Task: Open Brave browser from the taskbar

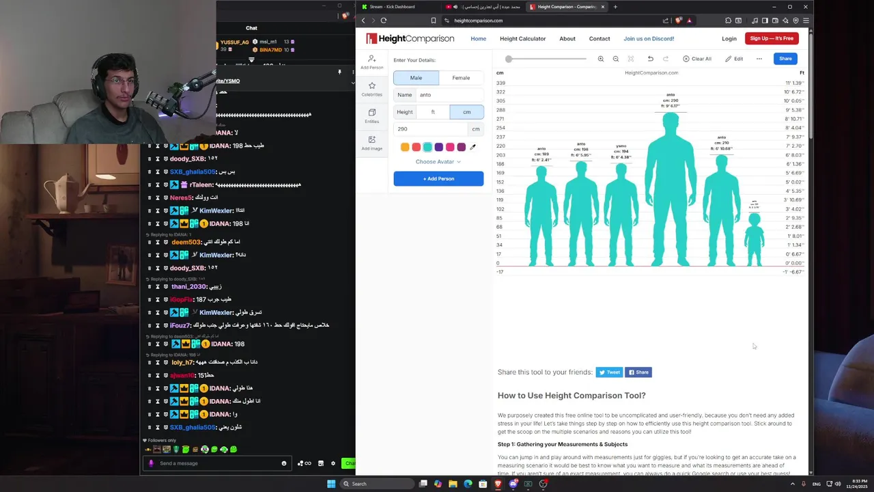Action: (x=498, y=484)
